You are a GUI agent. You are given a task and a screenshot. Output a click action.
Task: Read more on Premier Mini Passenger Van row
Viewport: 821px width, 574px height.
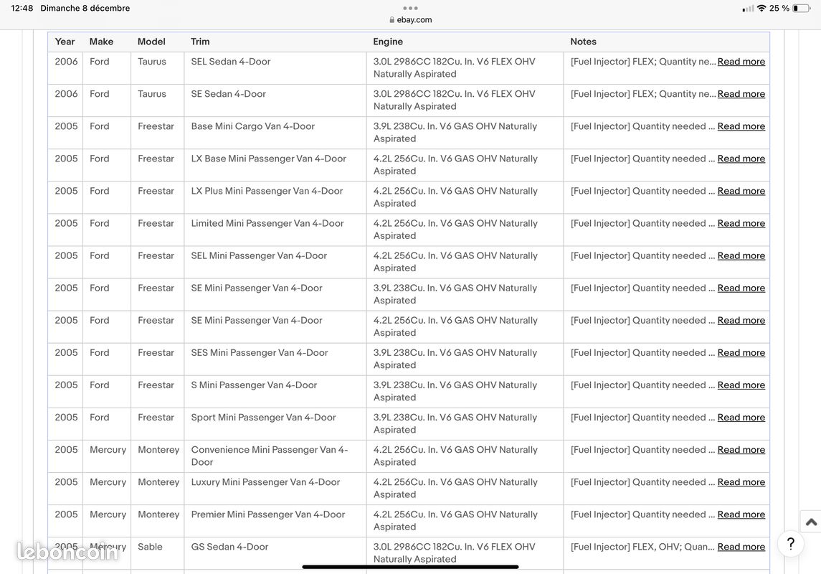pyautogui.click(x=741, y=514)
